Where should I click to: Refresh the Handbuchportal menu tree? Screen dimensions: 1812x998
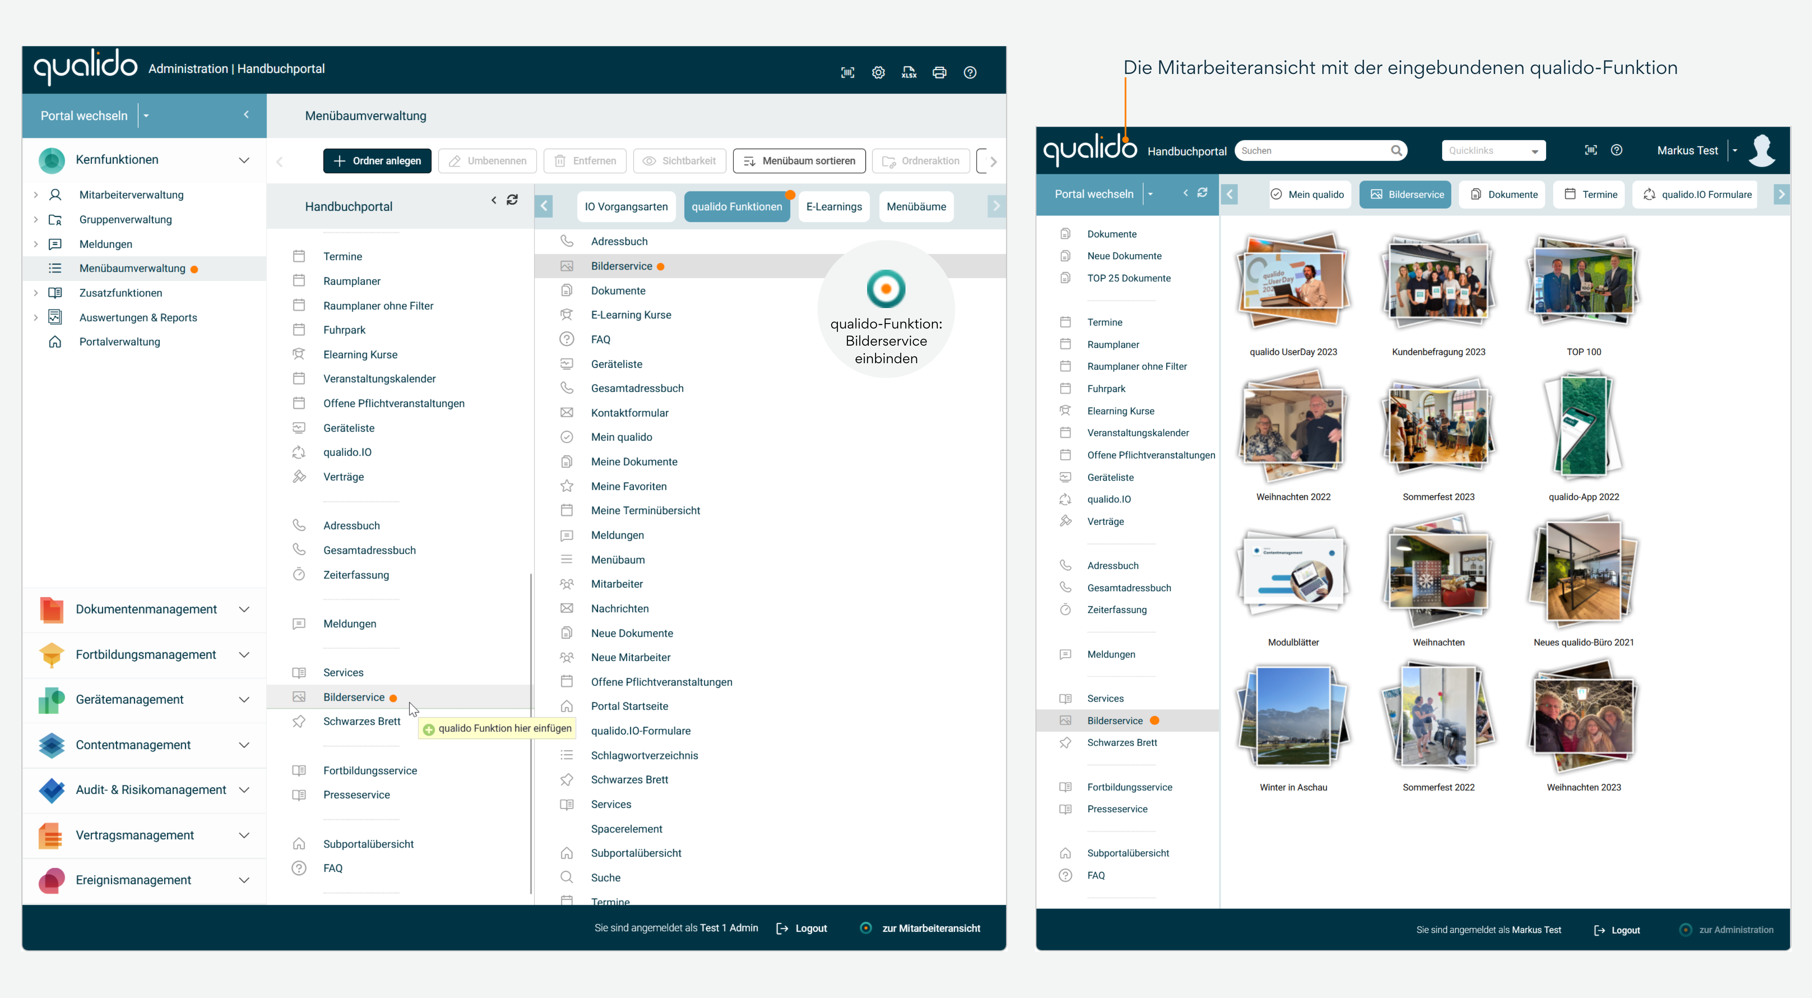pos(512,200)
